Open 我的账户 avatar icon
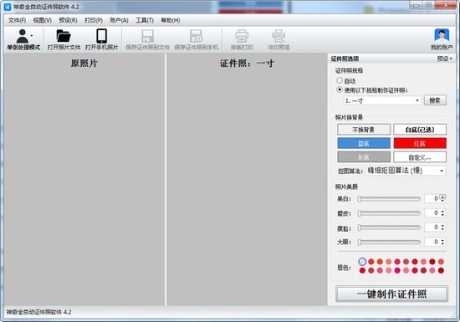The width and height of the screenshot is (460, 322). 442,35
